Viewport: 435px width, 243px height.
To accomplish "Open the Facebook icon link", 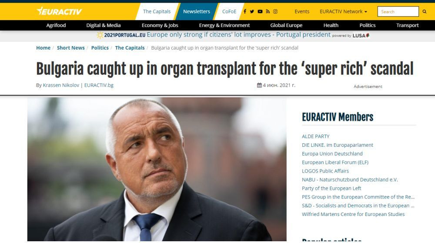I will point(245,11).
